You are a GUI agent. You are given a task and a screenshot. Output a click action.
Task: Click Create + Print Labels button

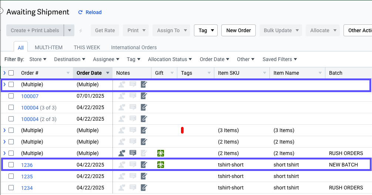35,30
